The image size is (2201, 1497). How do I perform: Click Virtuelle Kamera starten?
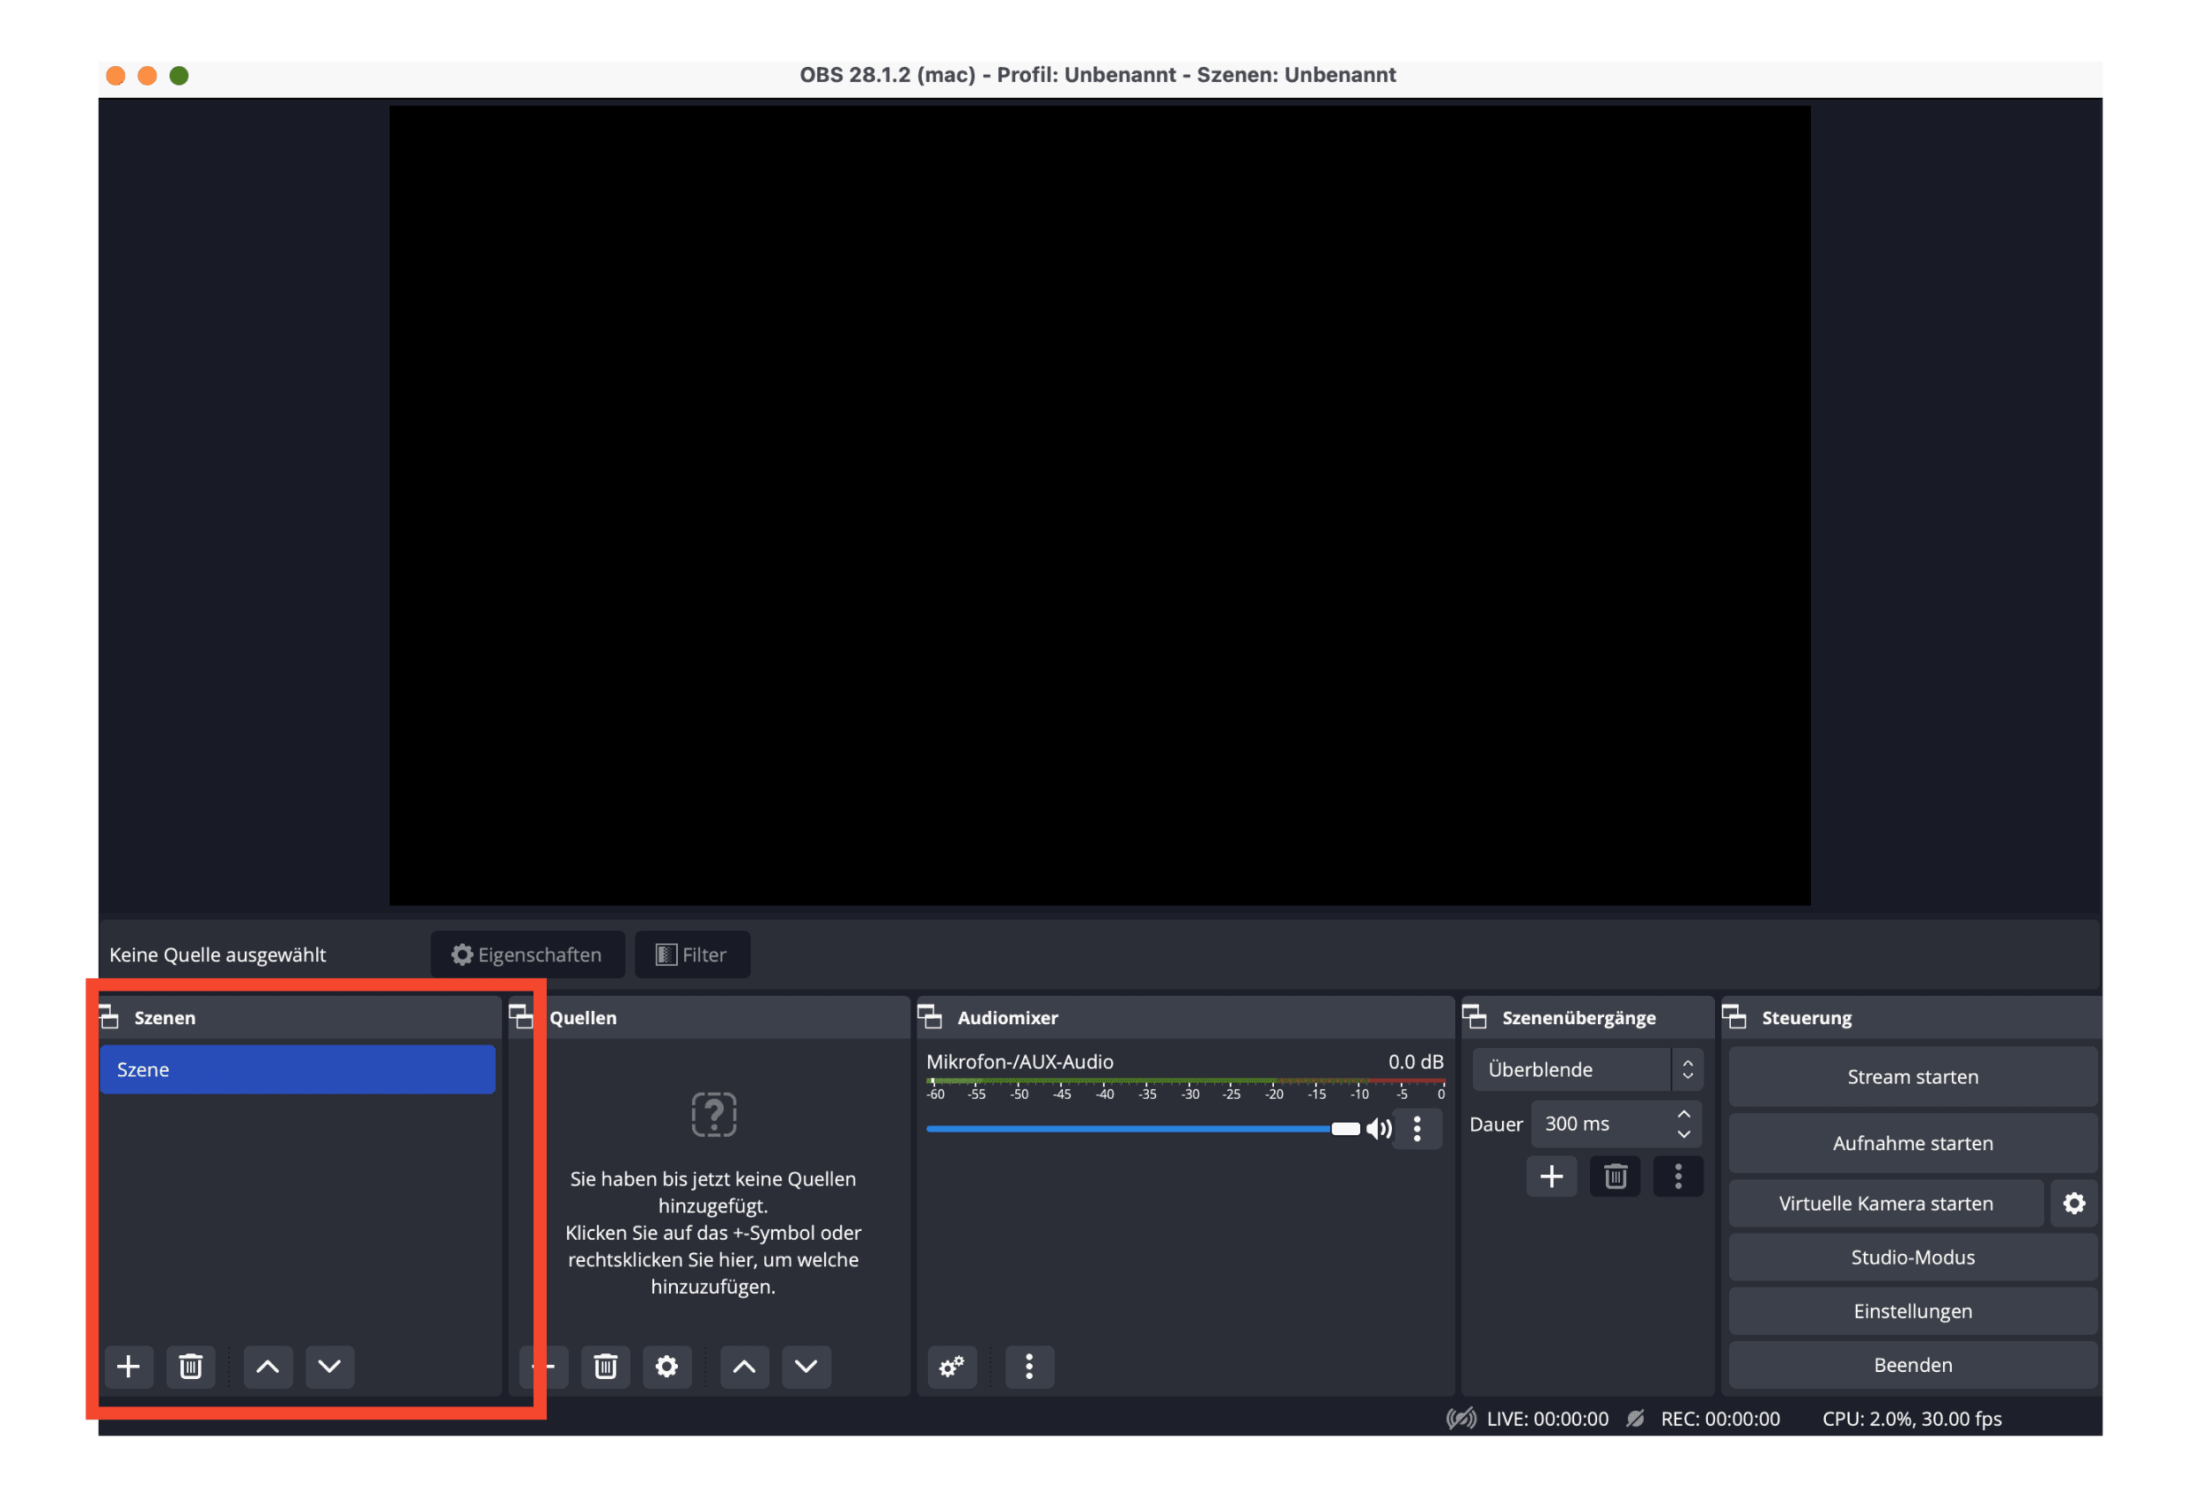coord(1886,1203)
